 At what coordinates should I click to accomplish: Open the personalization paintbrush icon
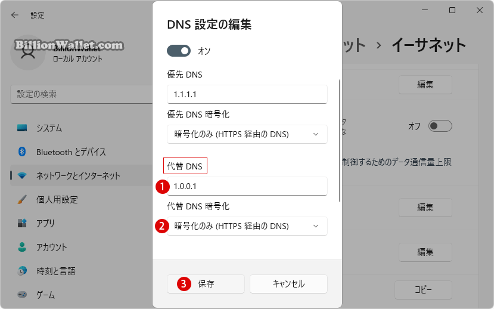(22, 199)
